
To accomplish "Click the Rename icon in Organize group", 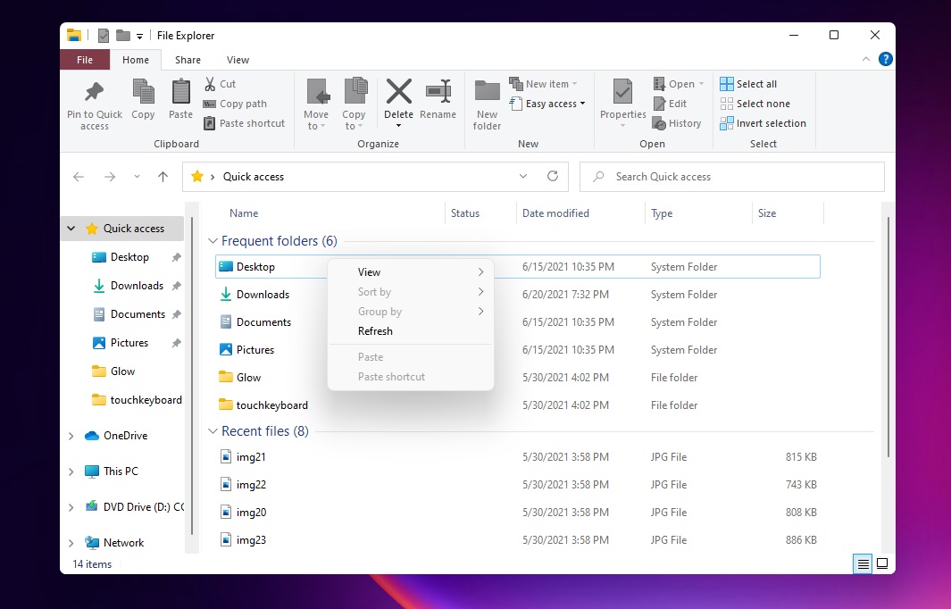I will click(x=438, y=92).
